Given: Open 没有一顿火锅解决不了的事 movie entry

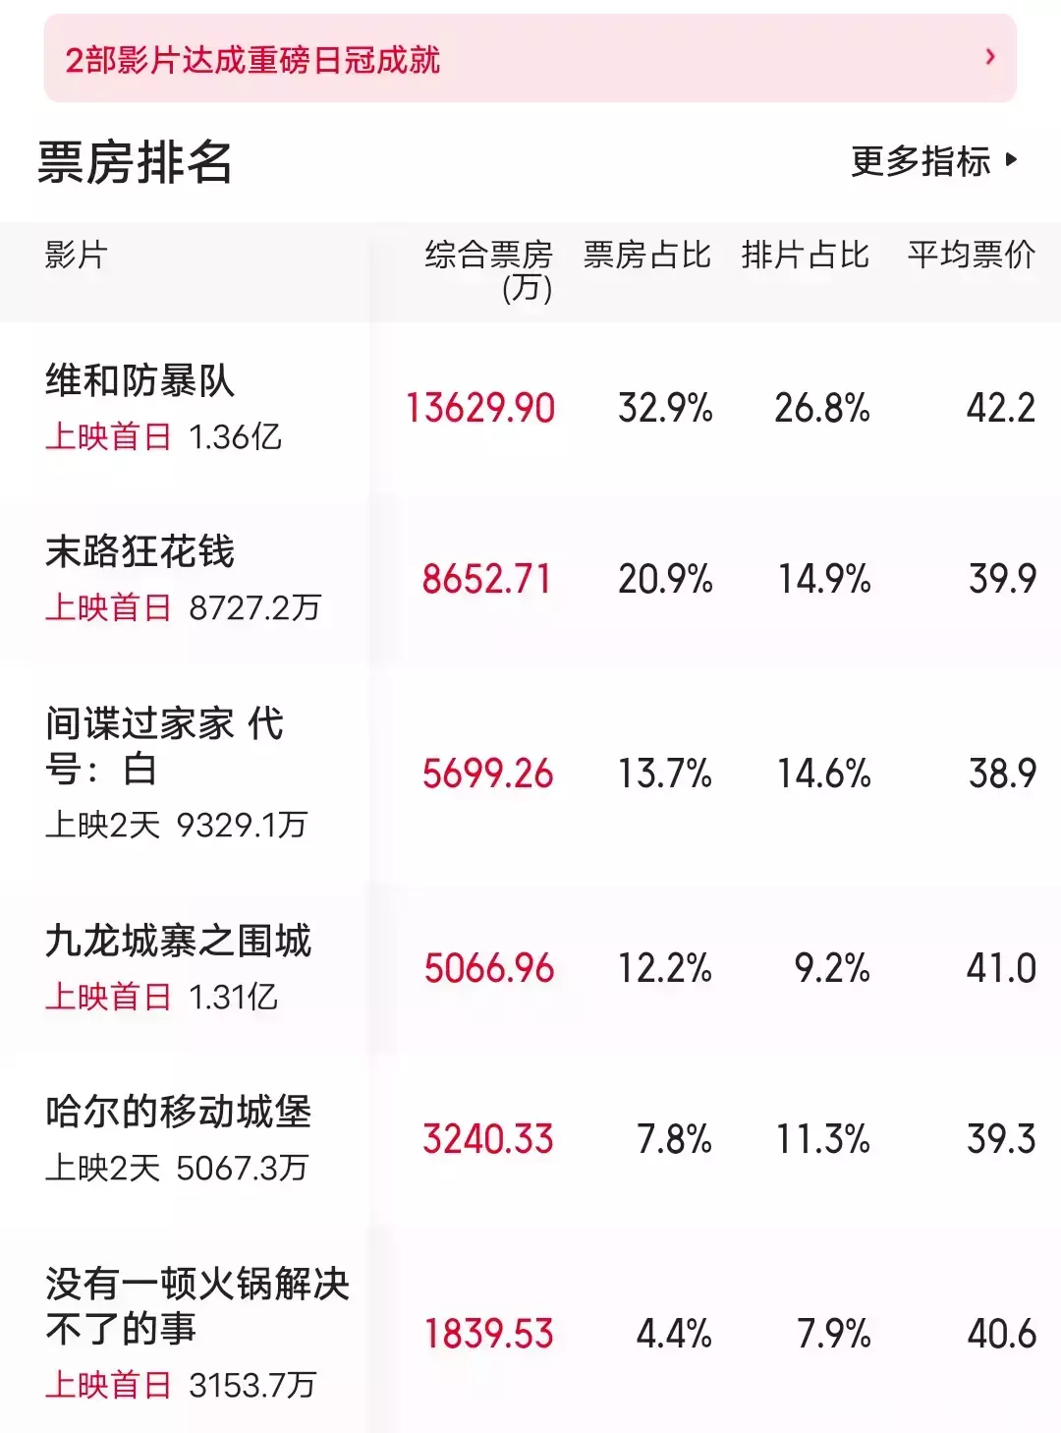Looking at the screenshot, I should [196, 1305].
